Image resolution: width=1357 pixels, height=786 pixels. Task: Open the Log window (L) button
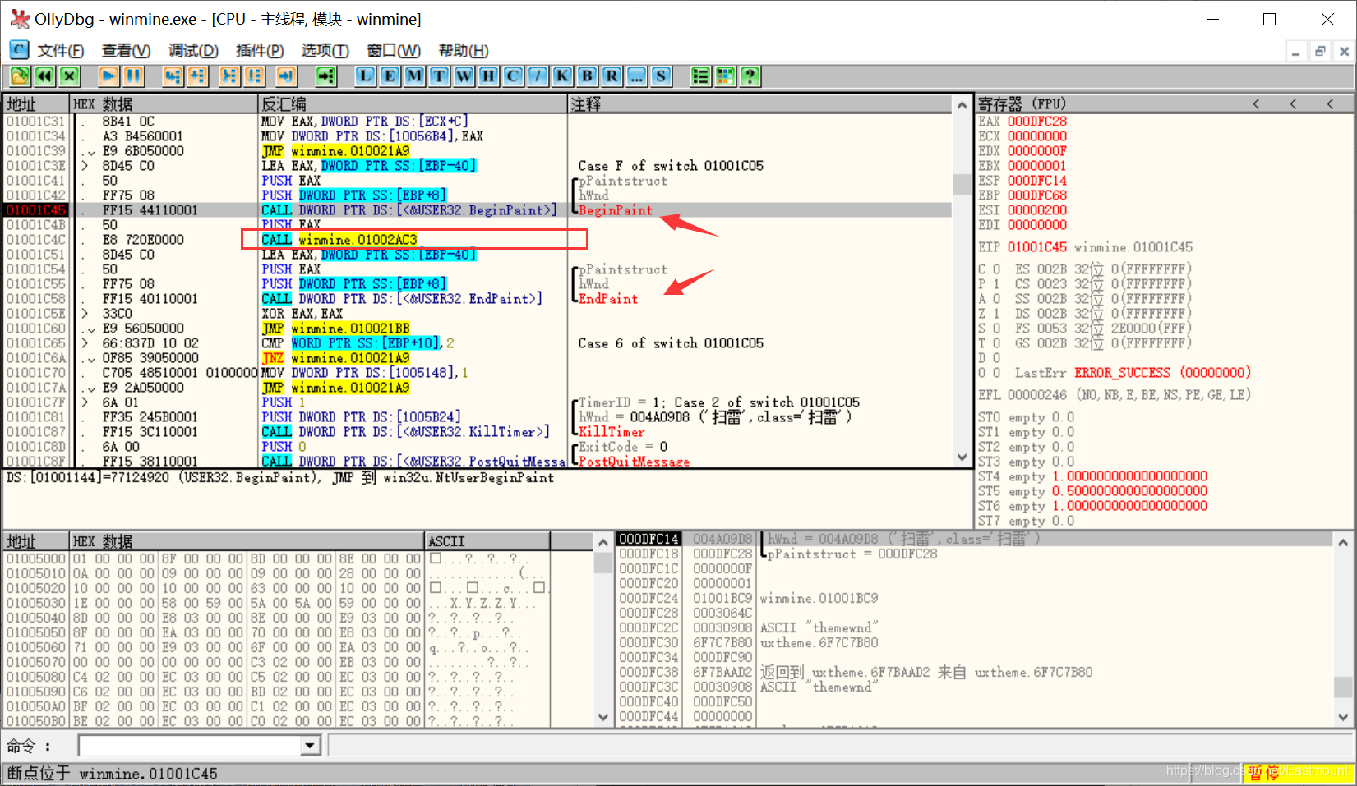365,76
